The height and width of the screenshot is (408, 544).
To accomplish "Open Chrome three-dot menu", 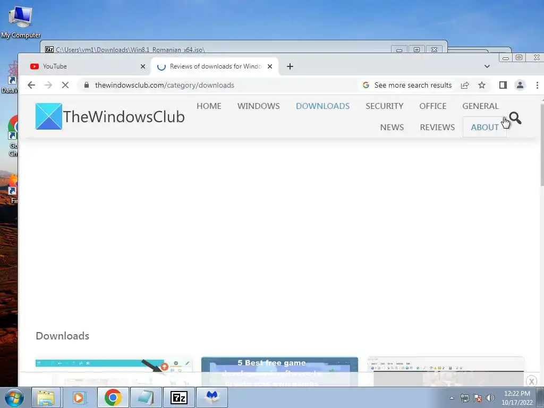I will pos(537,85).
